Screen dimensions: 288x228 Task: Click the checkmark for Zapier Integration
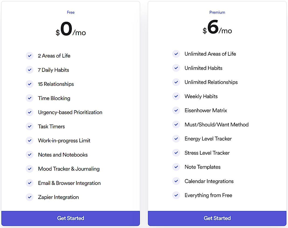coord(30,197)
